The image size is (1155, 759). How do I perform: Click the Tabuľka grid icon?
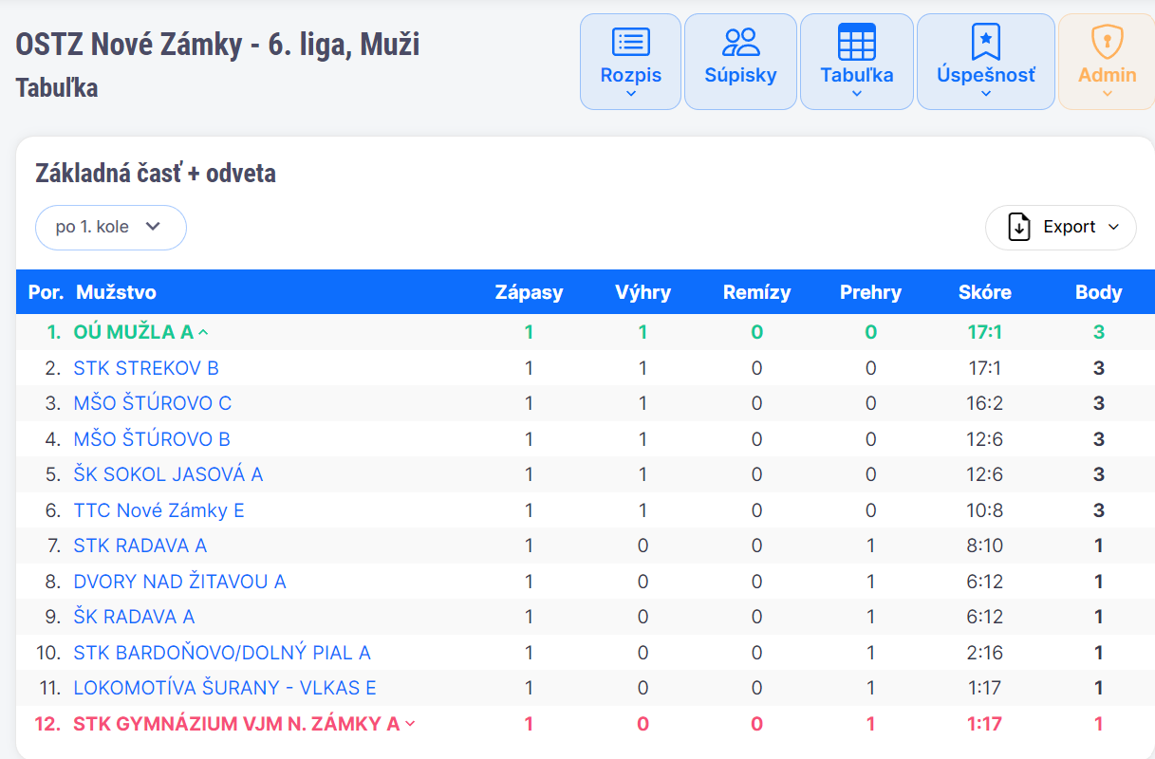pyautogui.click(x=857, y=42)
